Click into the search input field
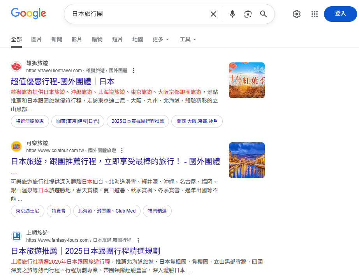 tap(136, 14)
